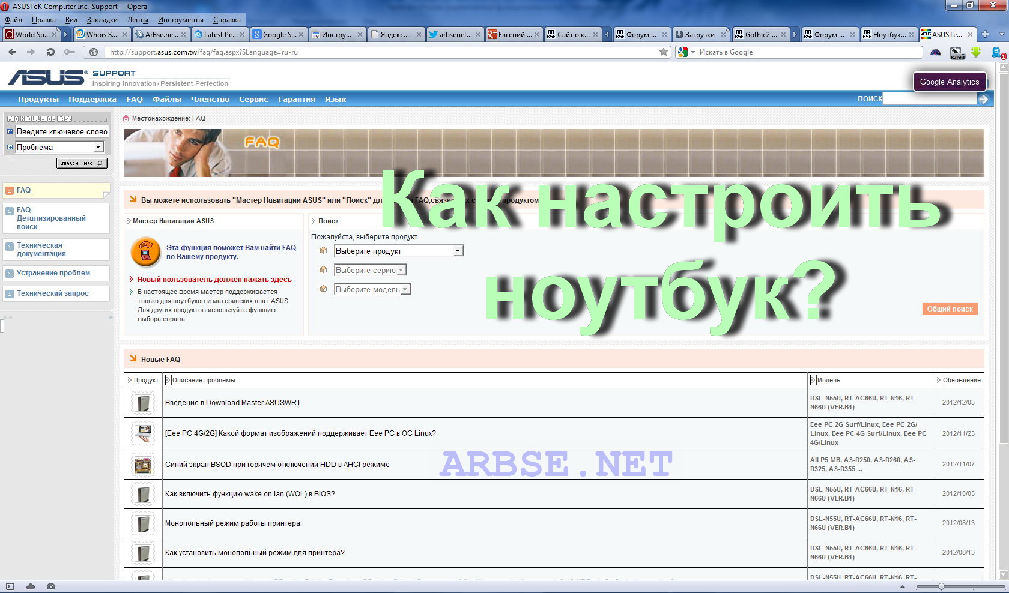Open the Выберите модель dropdown

pyautogui.click(x=372, y=289)
